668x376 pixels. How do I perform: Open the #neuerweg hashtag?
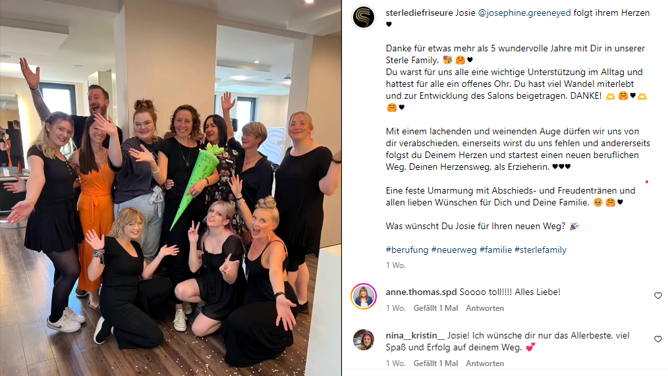point(454,250)
